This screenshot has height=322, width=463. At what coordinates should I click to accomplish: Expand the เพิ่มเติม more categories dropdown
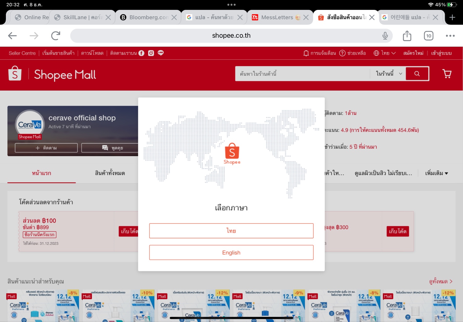[x=436, y=173]
